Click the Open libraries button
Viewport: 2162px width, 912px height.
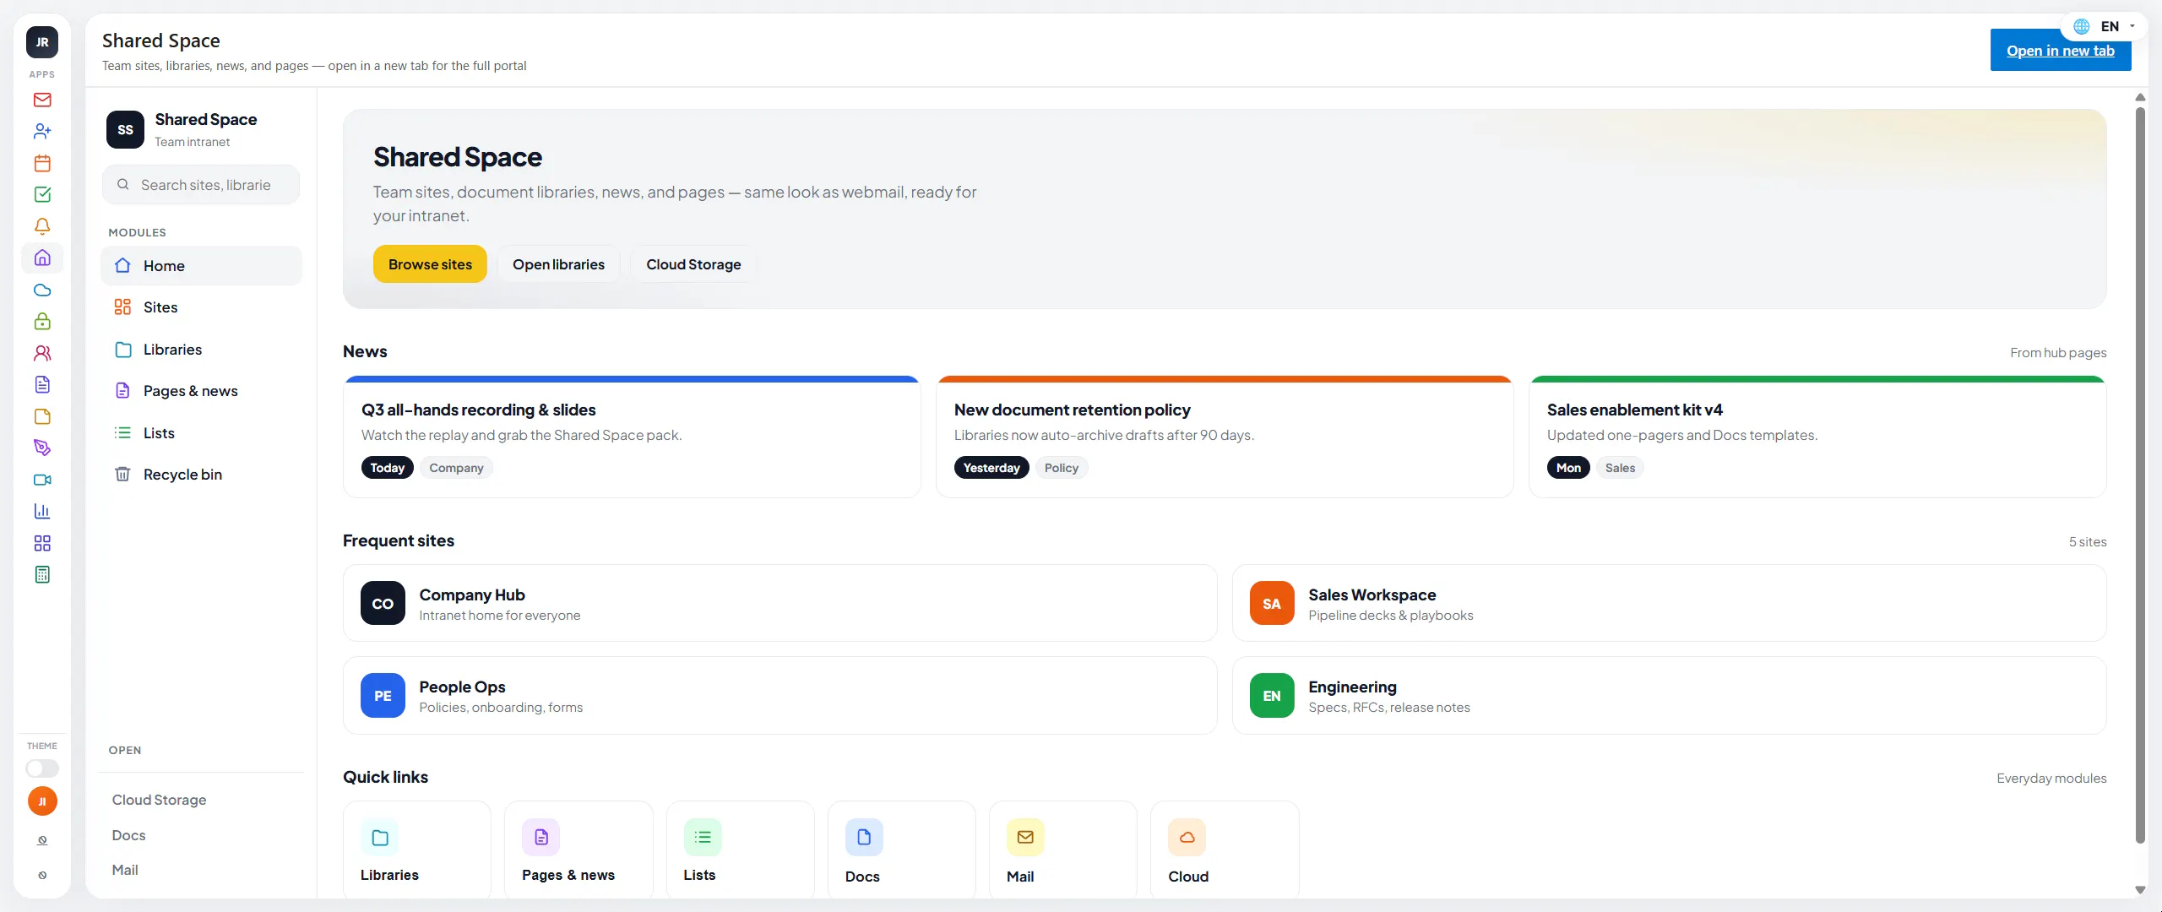[x=558, y=264]
